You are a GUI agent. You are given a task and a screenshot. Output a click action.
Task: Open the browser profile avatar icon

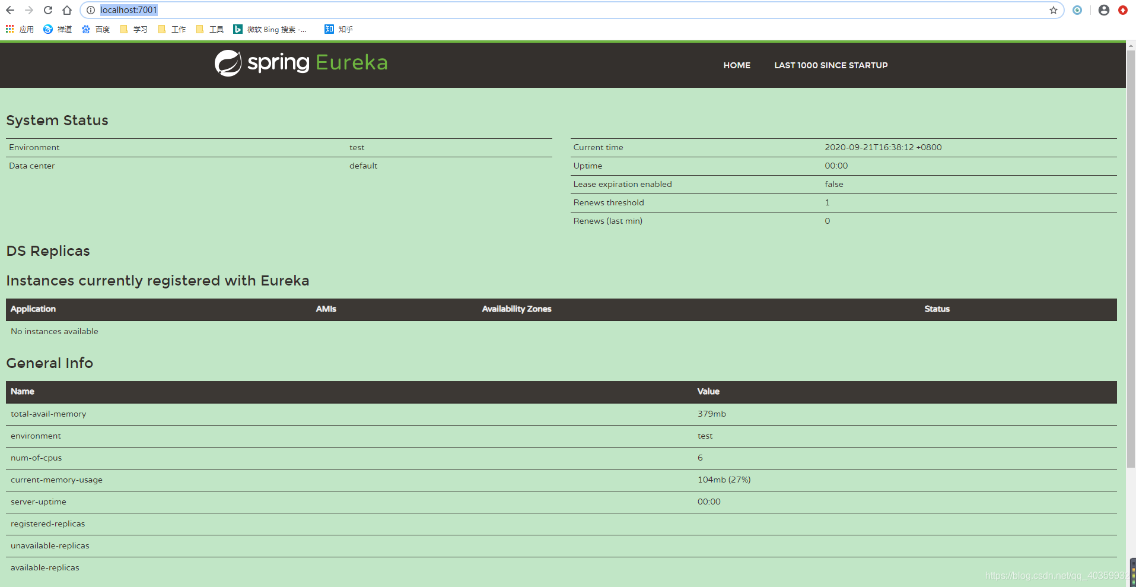1104,10
